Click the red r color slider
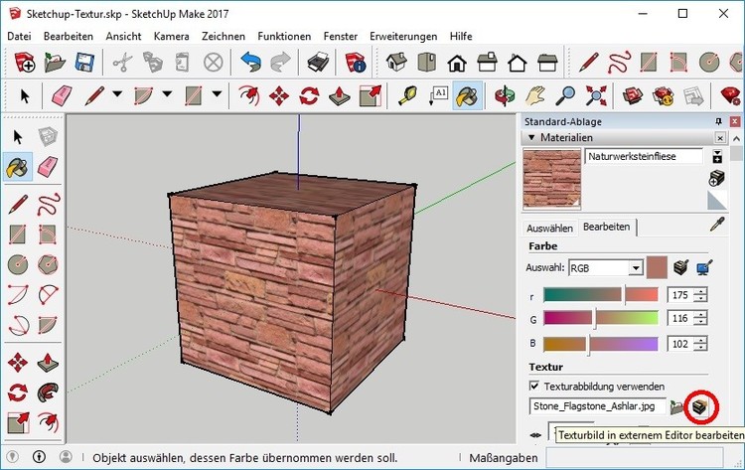Viewport: 745px width, 470px height. pyautogui.click(x=601, y=295)
